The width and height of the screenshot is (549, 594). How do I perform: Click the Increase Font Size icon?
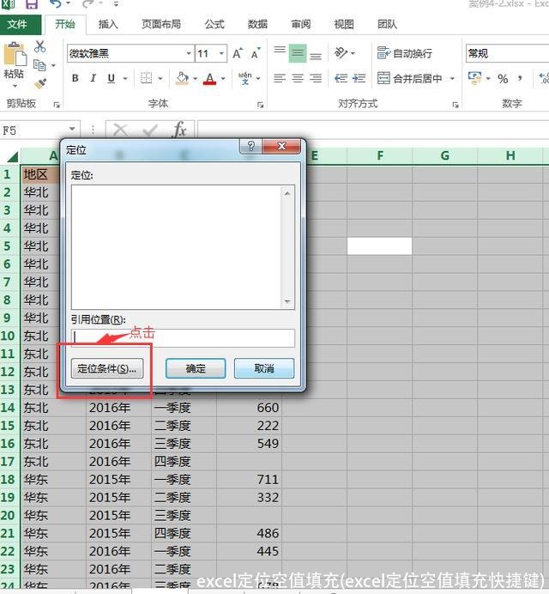[238, 53]
